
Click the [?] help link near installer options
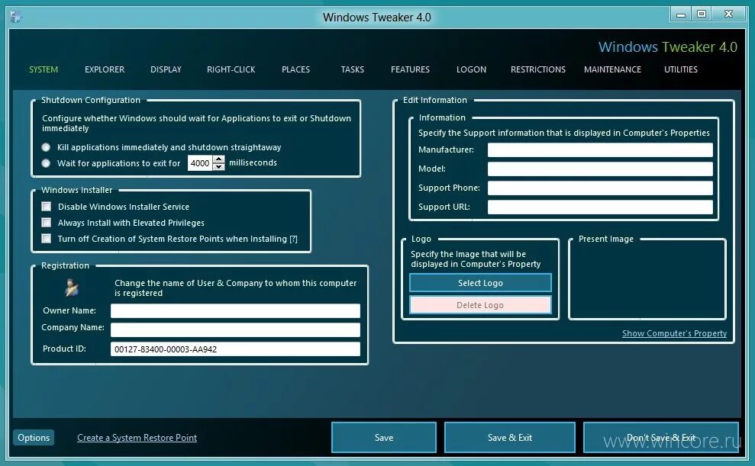tap(294, 238)
